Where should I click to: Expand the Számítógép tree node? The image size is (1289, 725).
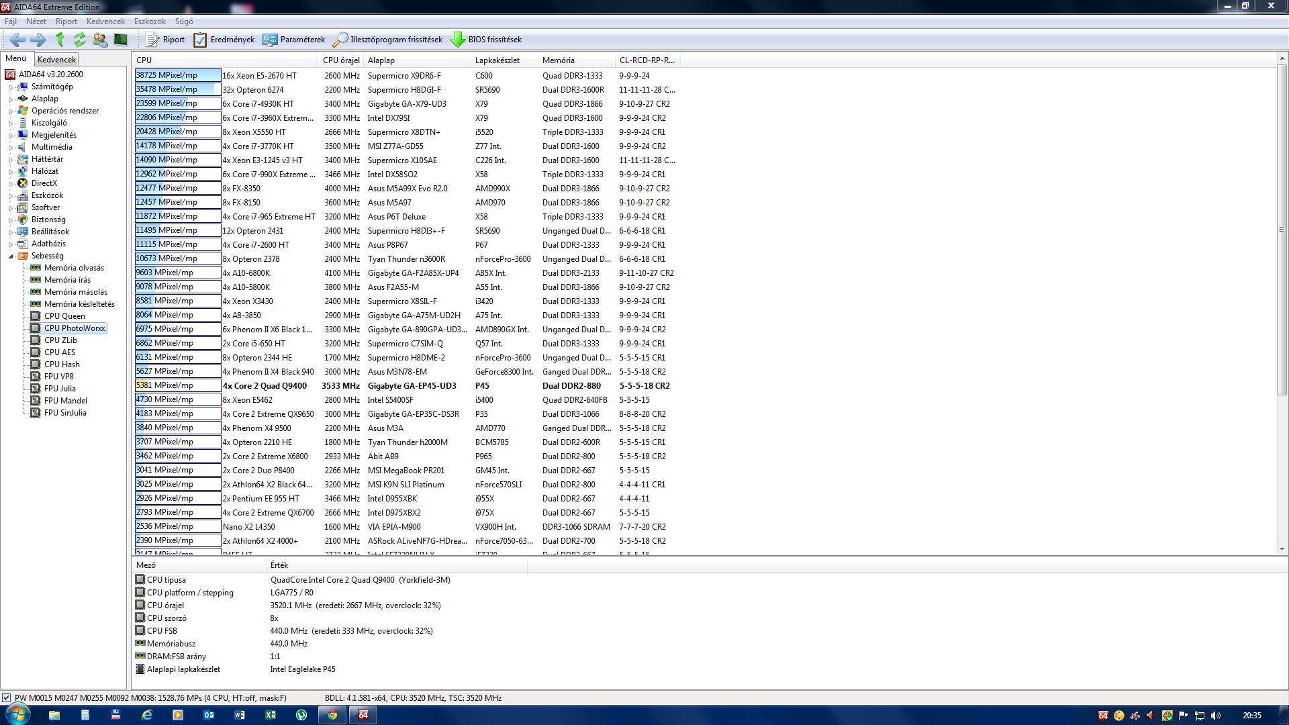pos(11,87)
